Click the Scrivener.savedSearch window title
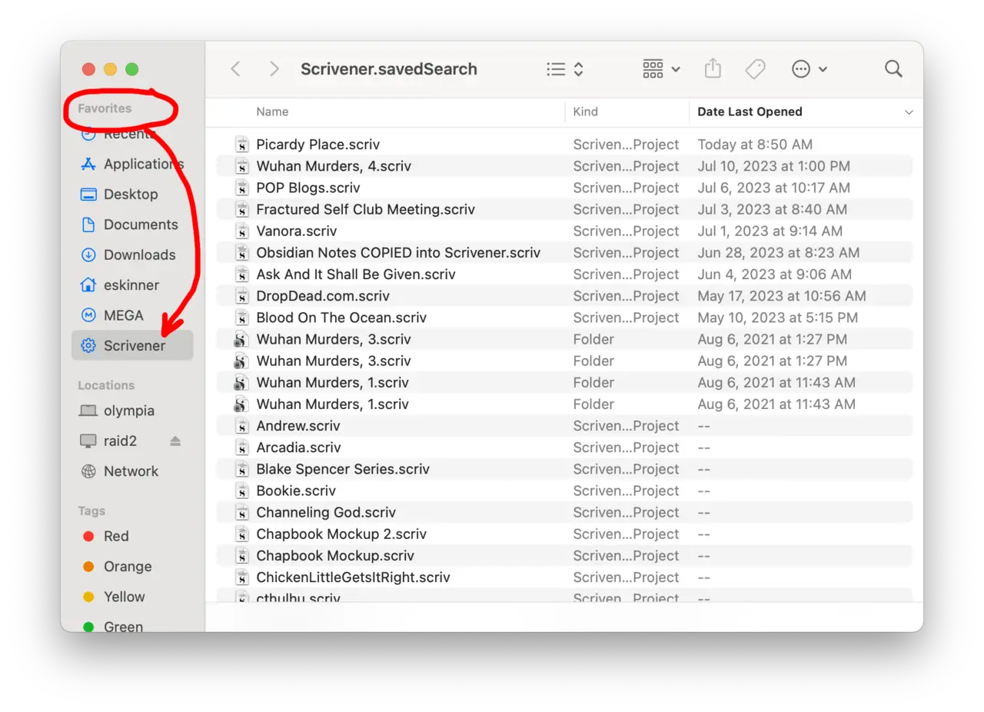 click(389, 69)
